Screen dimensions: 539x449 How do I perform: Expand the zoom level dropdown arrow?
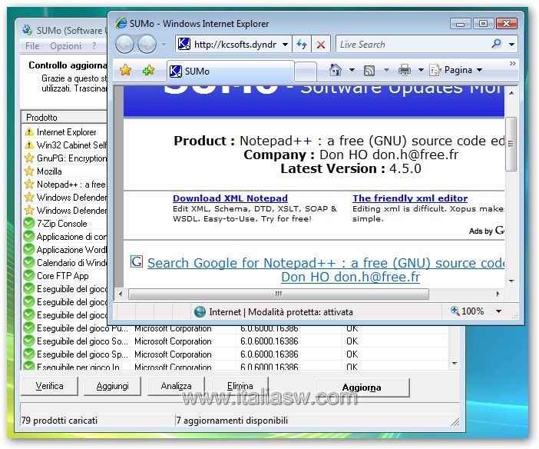[x=498, y=311]
